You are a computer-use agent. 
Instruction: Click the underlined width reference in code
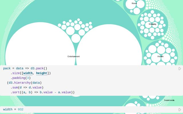[28, 73]
